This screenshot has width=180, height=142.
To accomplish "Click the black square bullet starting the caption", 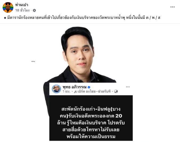I will point(5,18).
